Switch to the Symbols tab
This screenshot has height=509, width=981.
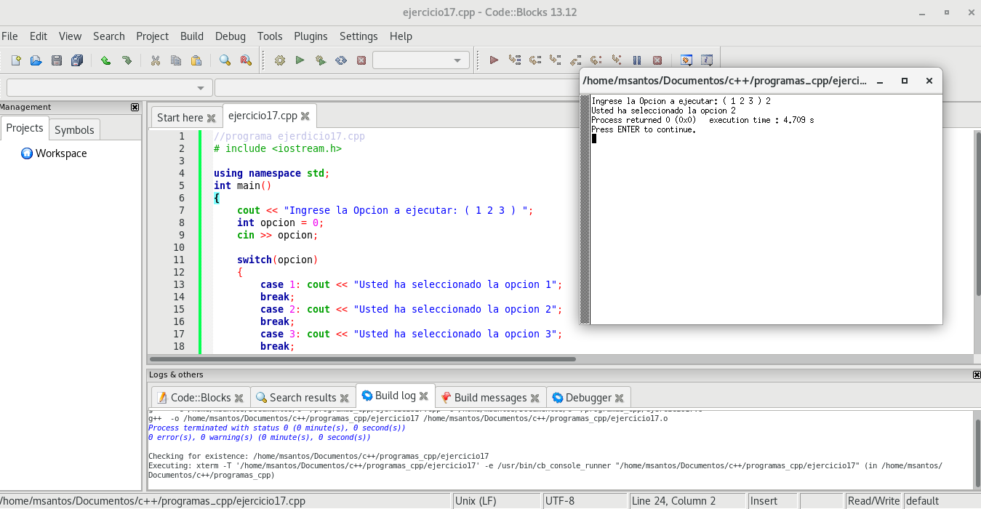point(74,129)
